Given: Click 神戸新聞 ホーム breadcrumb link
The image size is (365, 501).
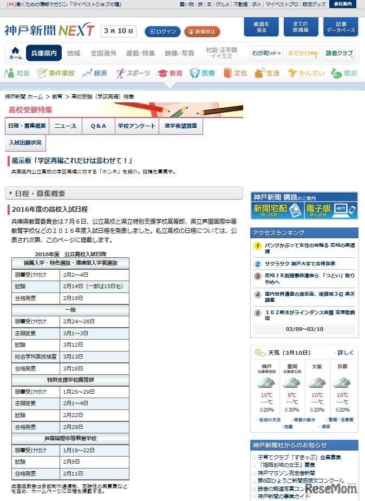Looking at the screenshot, I should coord(24,96).
